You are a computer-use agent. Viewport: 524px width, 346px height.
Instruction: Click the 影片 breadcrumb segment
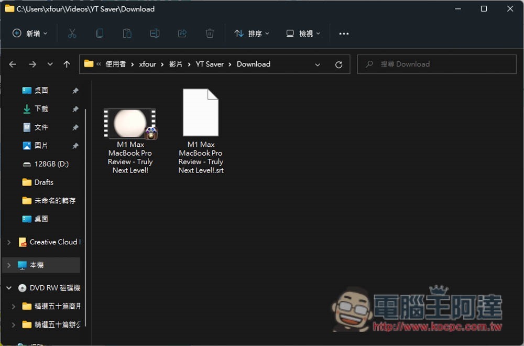coord(176,64)
